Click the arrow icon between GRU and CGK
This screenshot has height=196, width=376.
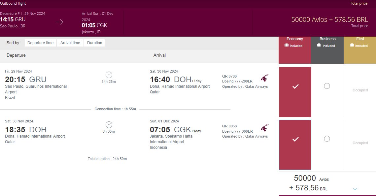(x=59, y=22)
